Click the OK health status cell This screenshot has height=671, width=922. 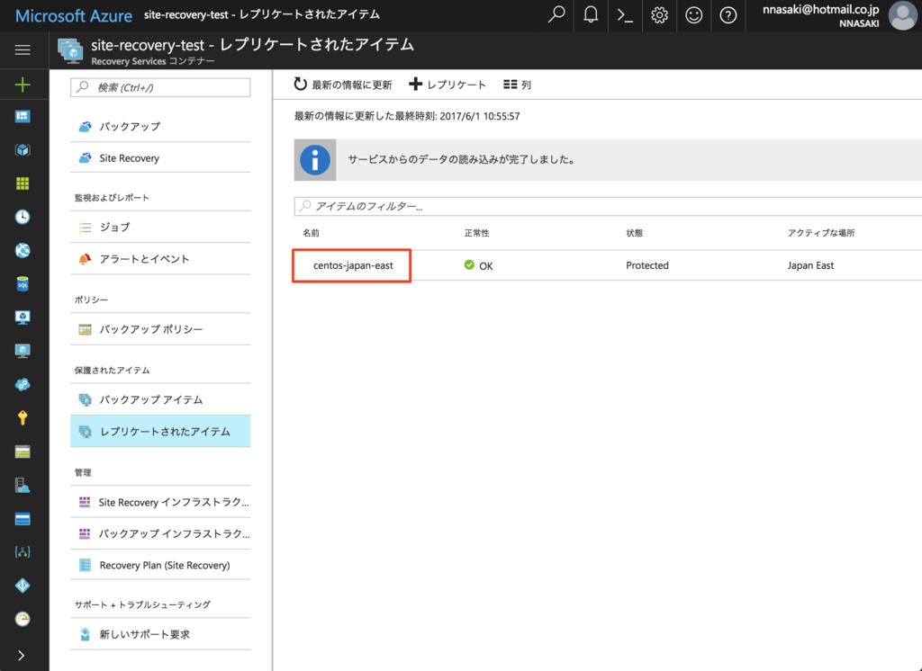point(479,265)
